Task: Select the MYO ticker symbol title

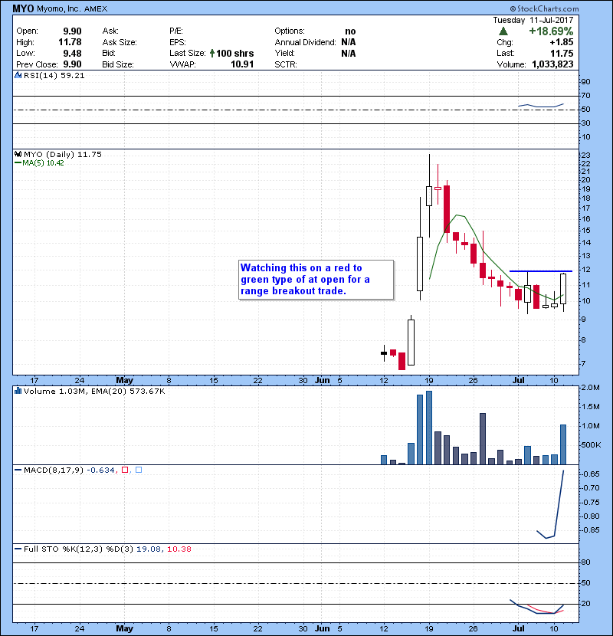Action: tap(23, 8)
